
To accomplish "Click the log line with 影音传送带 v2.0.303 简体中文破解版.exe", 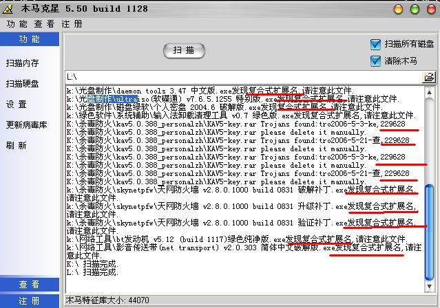I will (244, 252).
